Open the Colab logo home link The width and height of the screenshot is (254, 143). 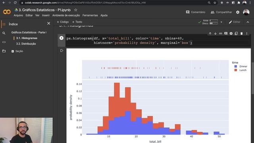7,12
